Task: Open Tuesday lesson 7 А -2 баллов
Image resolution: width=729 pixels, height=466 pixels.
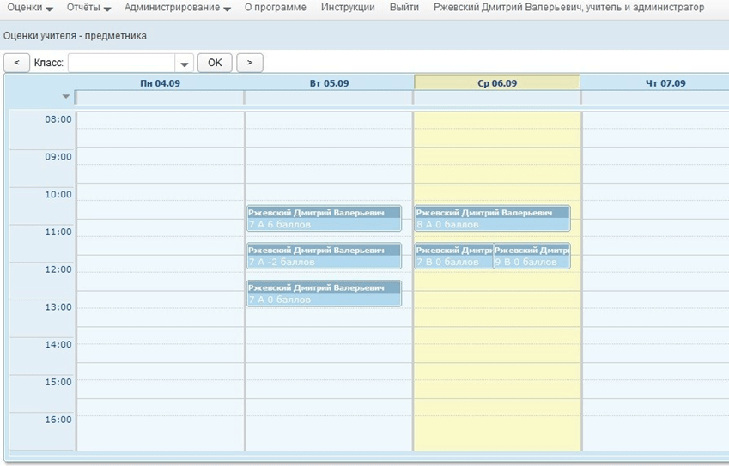Action: click(324, 257)
